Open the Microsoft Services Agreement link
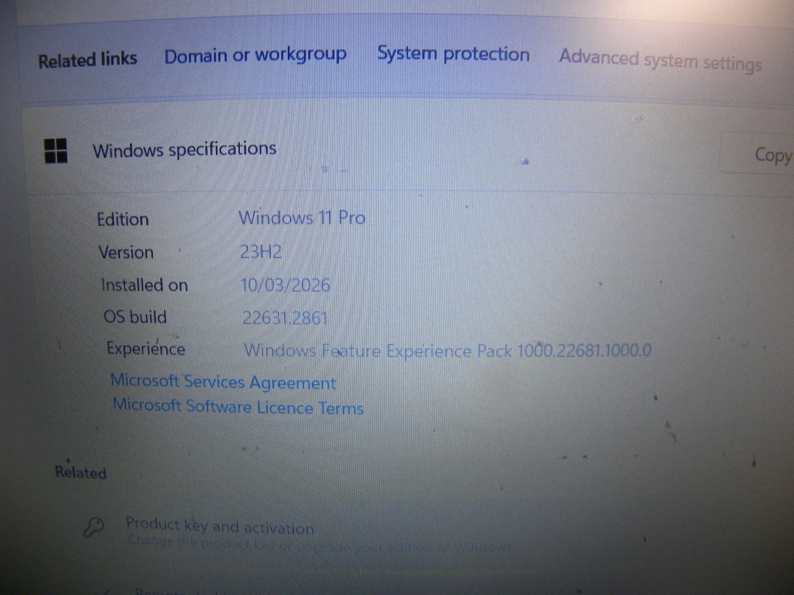The image size is (794, 595). tap(223, 382)
